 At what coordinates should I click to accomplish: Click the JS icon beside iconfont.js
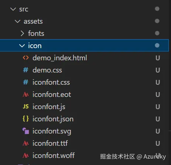coord(26,107)
